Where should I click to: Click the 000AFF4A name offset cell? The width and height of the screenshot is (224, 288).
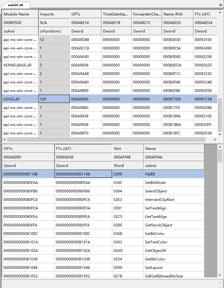pyautogui.click(x=174, y=157)
